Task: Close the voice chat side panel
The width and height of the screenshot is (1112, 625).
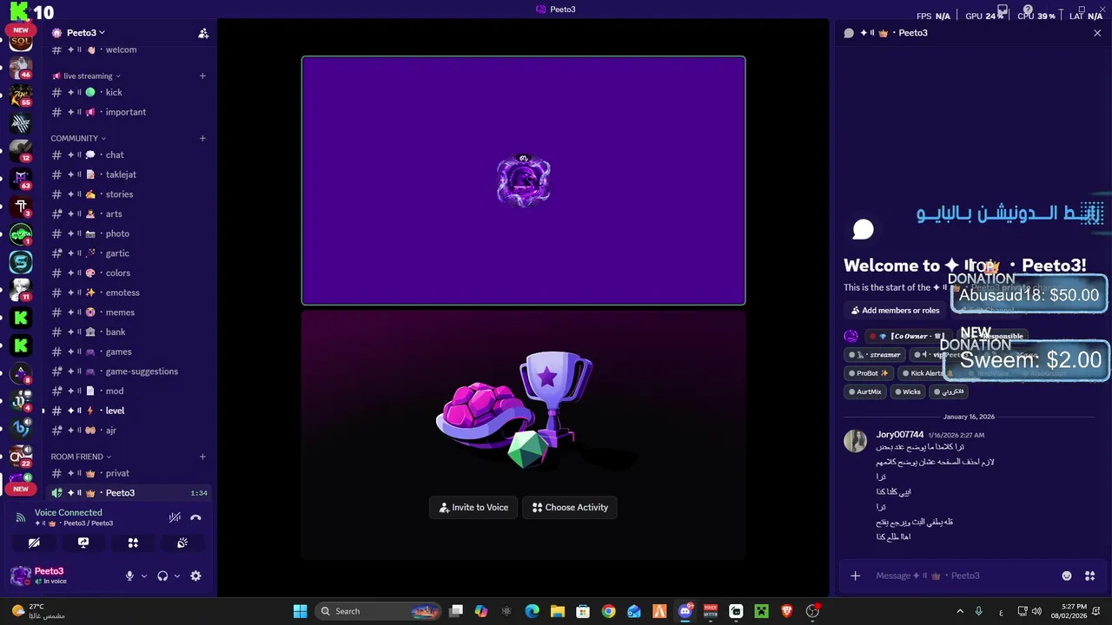Action: tap(1097, 33)
